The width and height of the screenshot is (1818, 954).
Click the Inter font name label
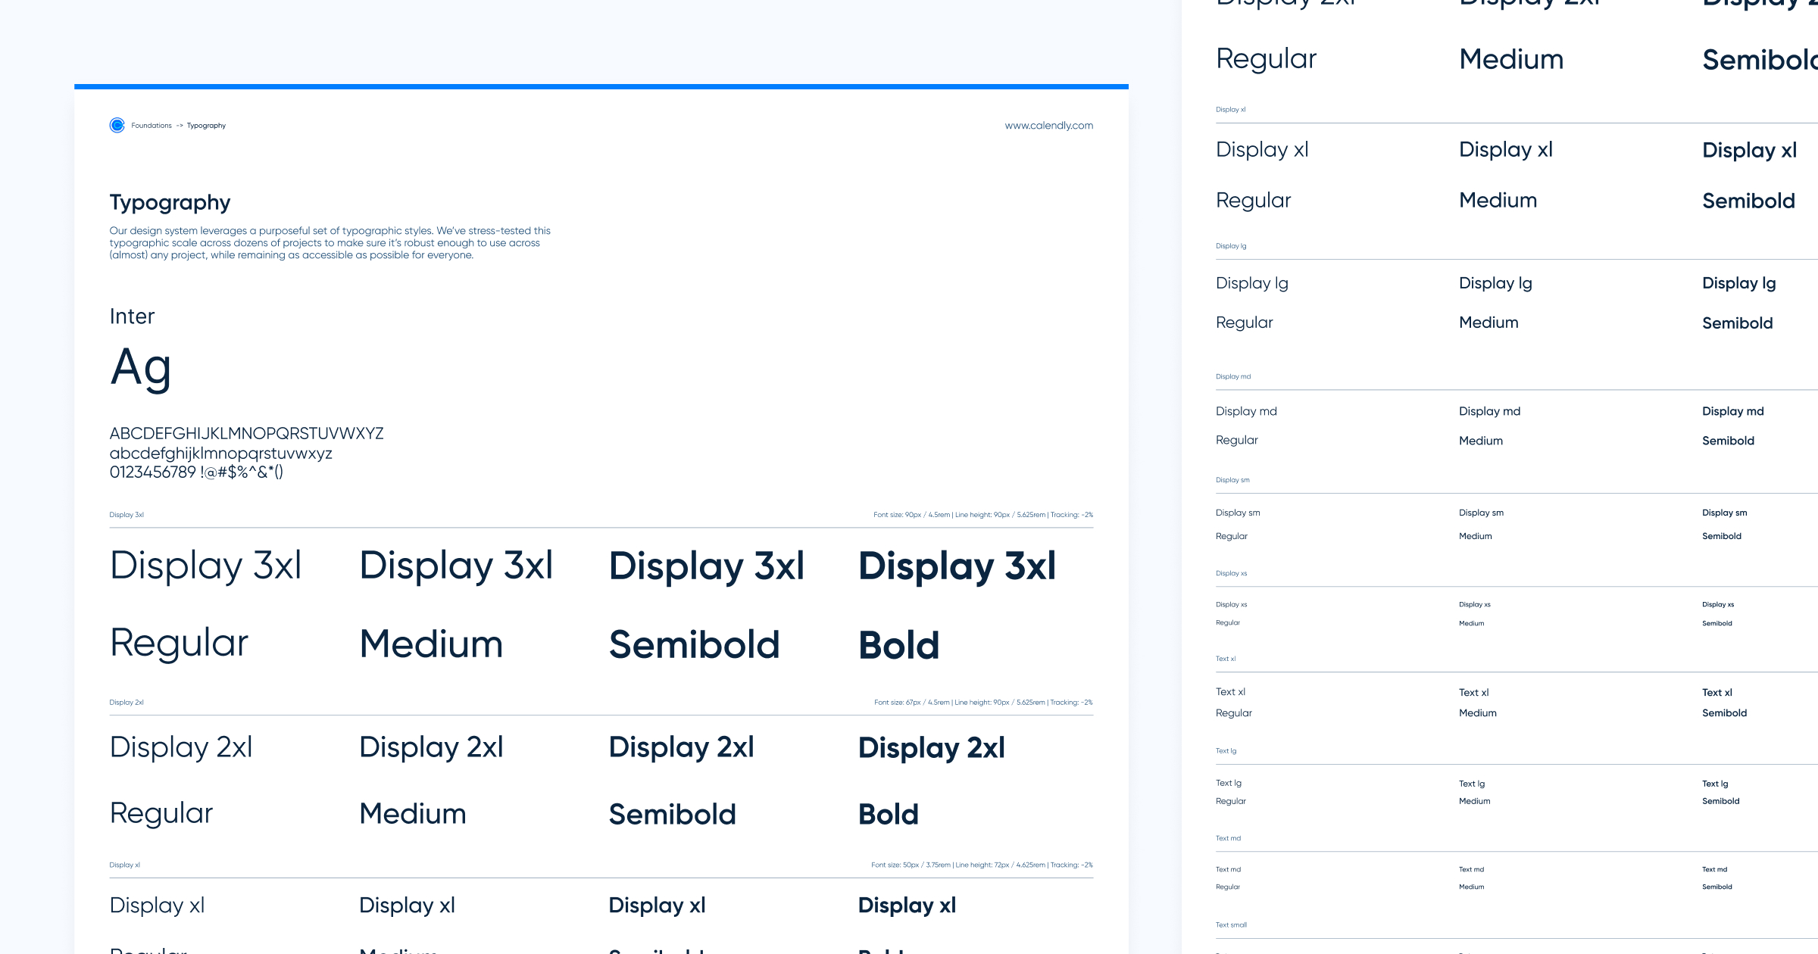[x=132, y=316]
